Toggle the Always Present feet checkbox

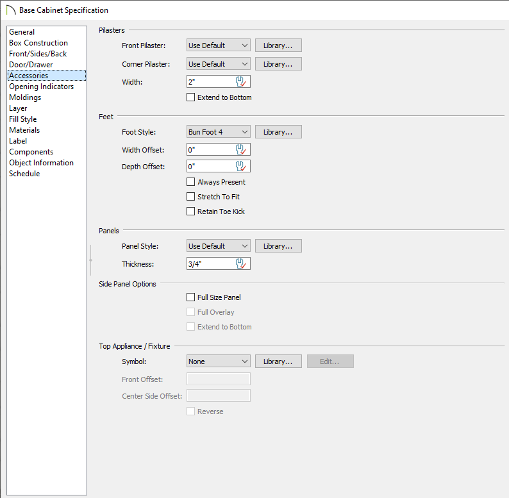click(190, 182)
